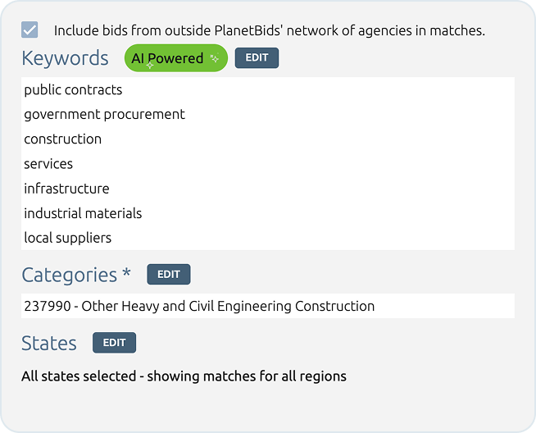The height and width of the screenshot is (433, 536).
Task: Click category 237990 Other Heavy and Civil Engineering
Action: [199, 307]
